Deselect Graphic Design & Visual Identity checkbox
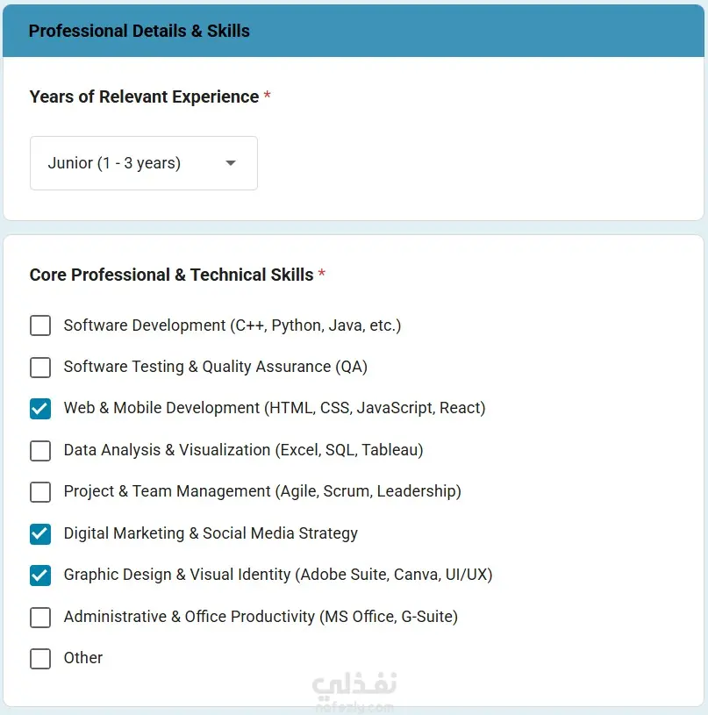The image size is (708, 715). pos(40,576)
